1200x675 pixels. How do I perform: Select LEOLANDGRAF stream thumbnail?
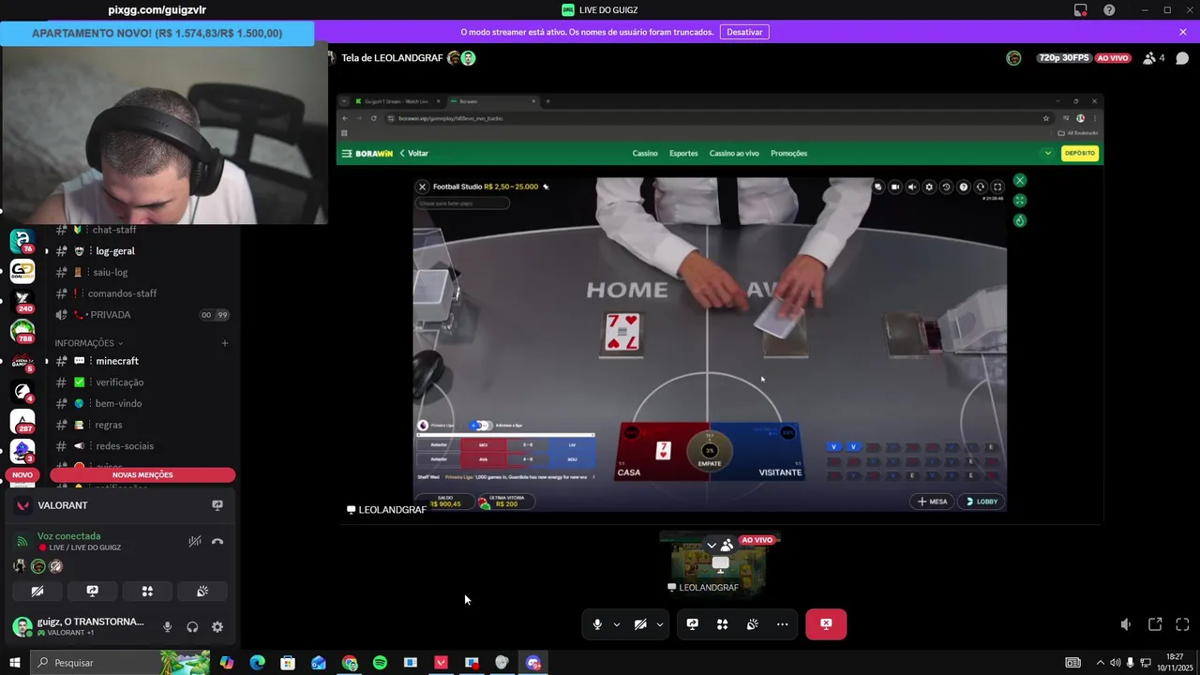coord(720,562)
